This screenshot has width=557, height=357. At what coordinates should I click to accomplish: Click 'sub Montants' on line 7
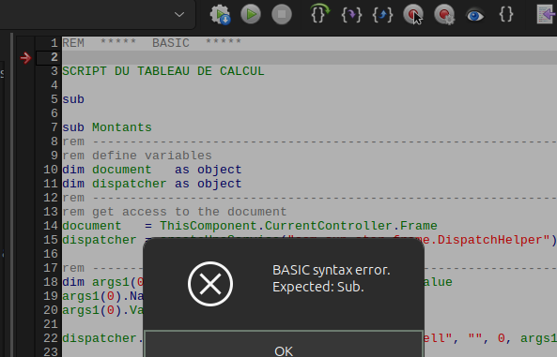point(107,127)
